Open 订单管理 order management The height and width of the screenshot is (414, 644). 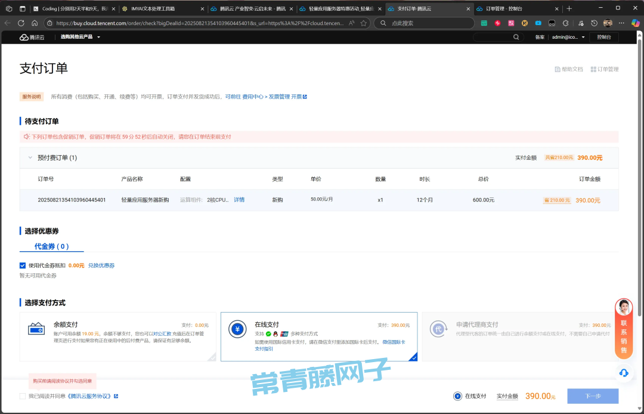[x=605, y=69]
